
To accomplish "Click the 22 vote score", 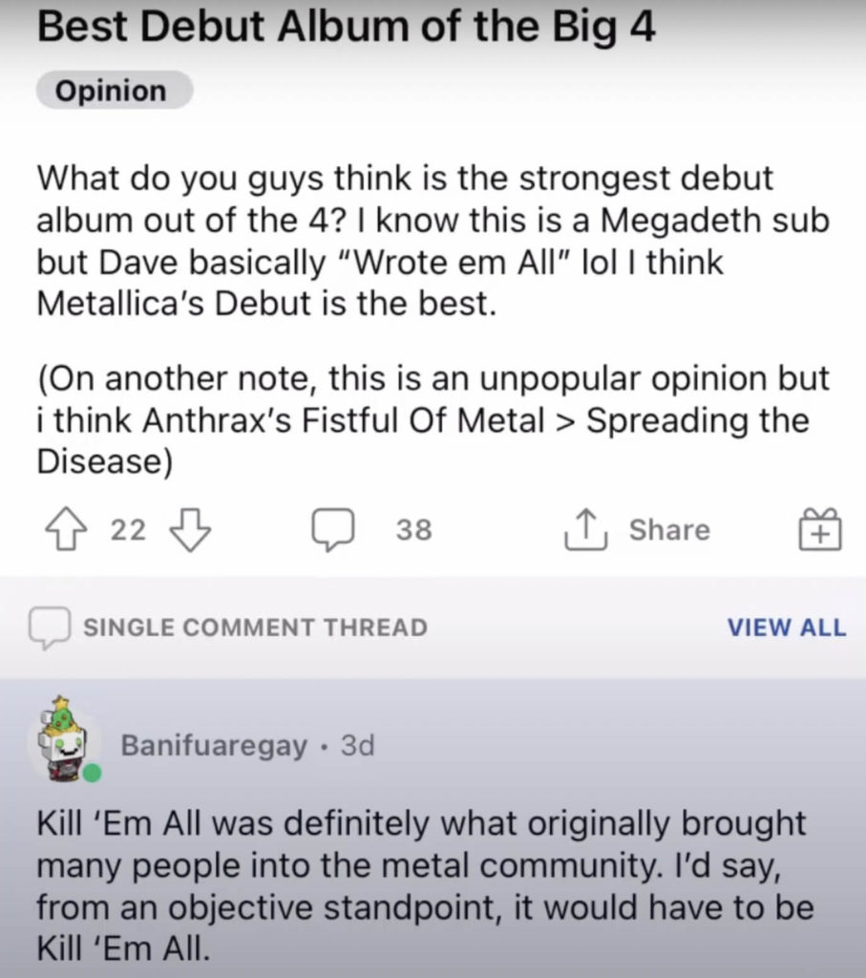I will pos(128,529).
